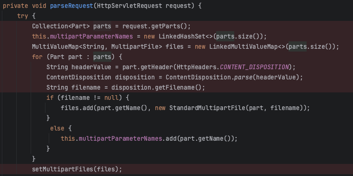This screenshot has height=176, width=353.
Task: Click the if keyword
Action: click(50, 98)
